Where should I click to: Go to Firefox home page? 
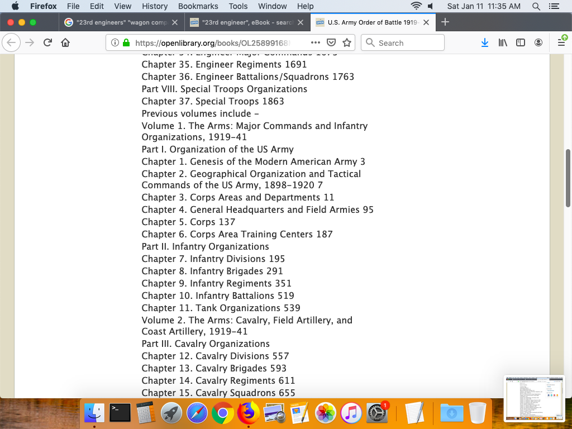pos(65,43)
